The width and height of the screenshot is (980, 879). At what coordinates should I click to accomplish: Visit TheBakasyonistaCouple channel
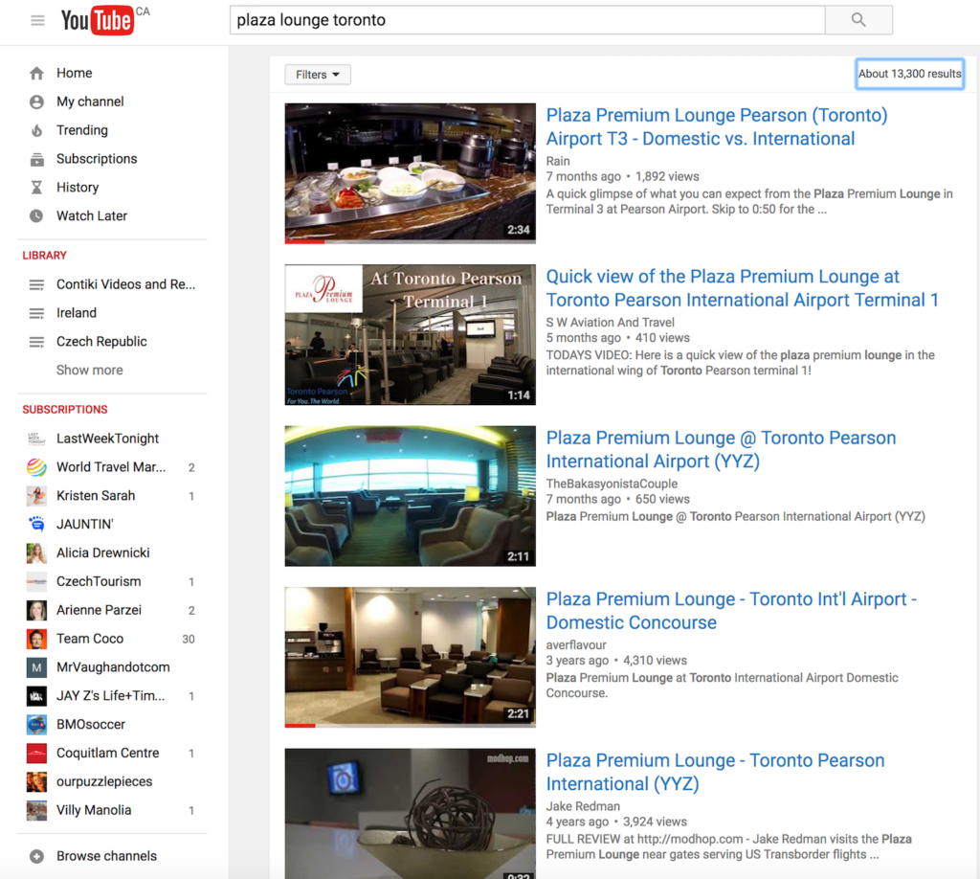612,484
